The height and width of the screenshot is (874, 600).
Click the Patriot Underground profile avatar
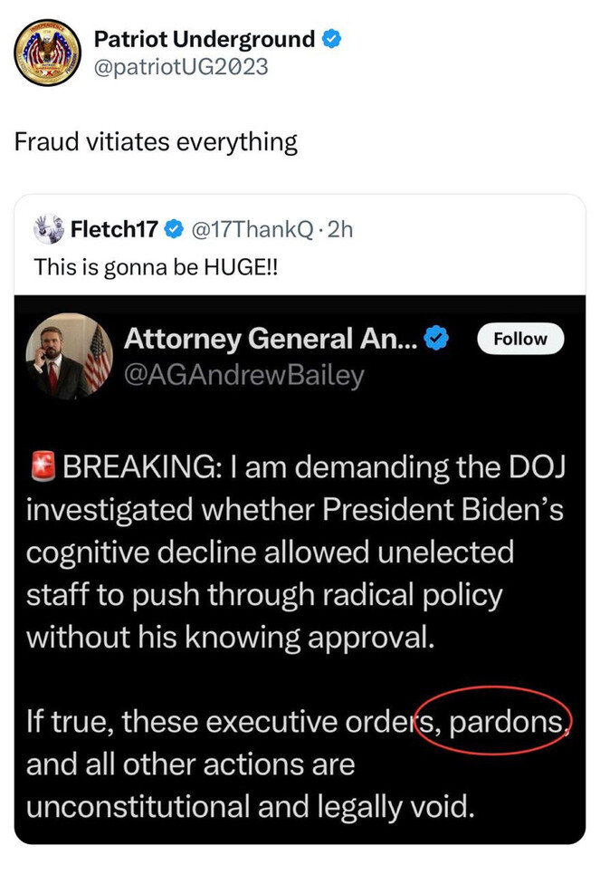click(x=49, y=52)
